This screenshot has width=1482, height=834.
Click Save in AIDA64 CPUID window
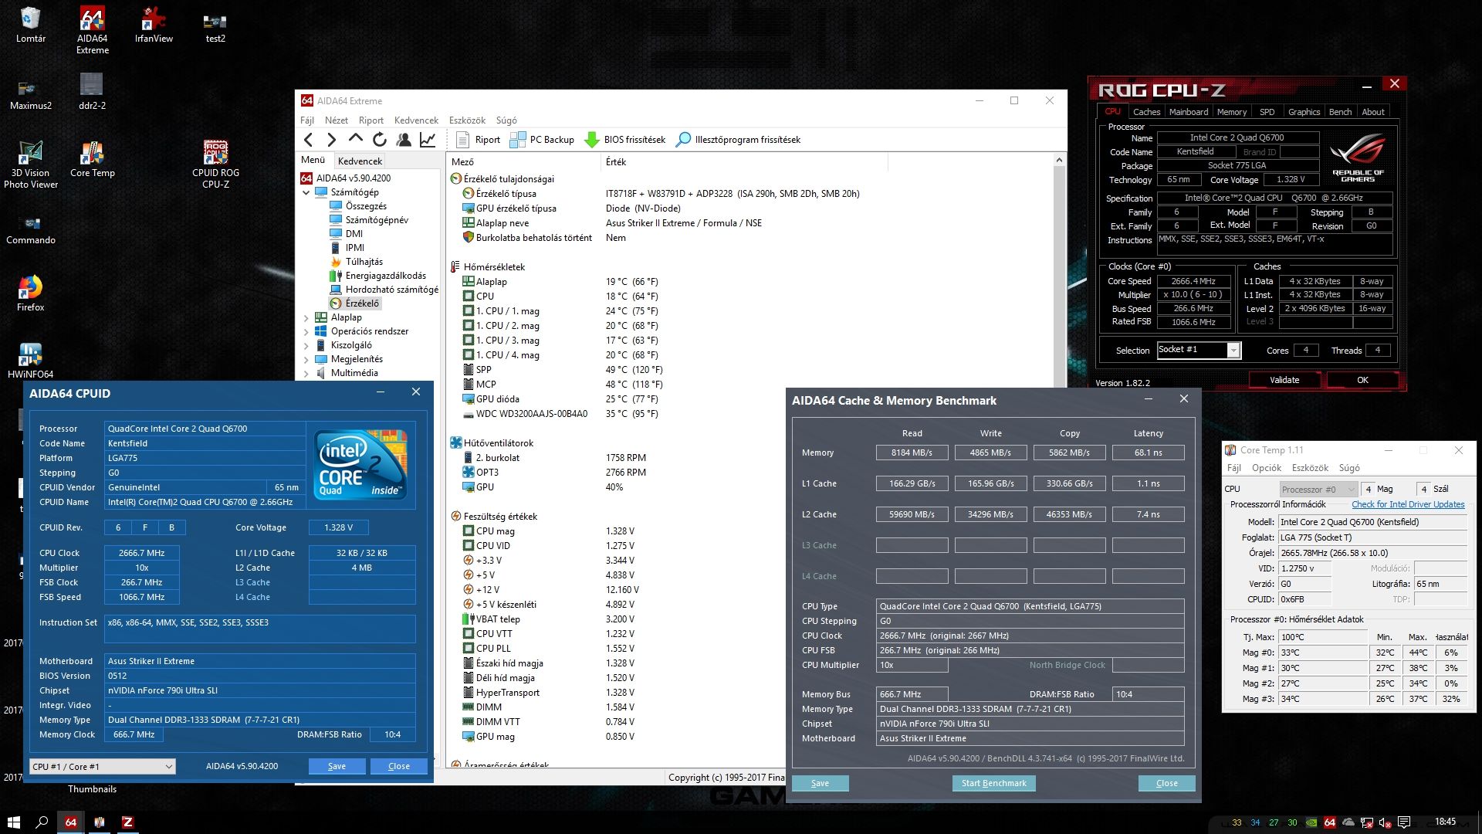[x=337, y=766]
